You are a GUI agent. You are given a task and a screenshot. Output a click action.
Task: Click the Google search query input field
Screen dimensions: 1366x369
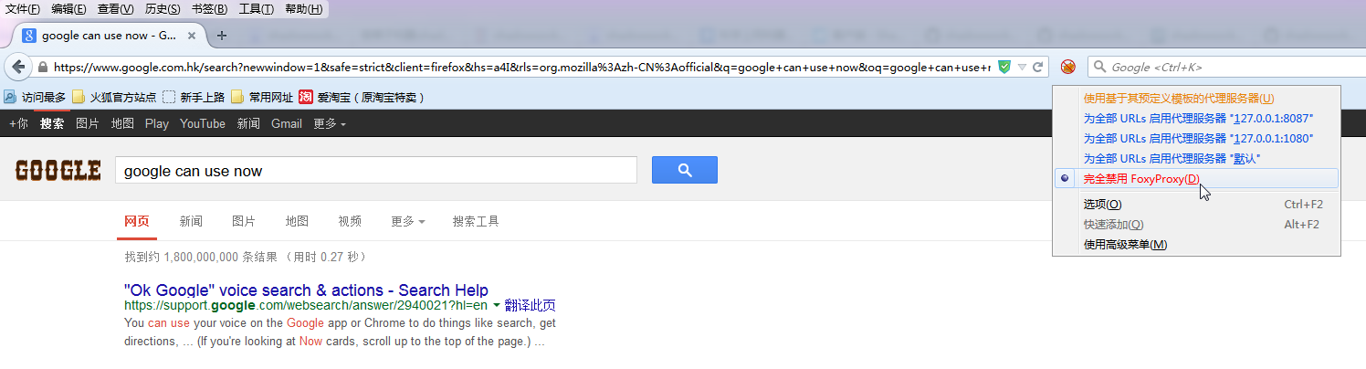(x=376, y=171)
